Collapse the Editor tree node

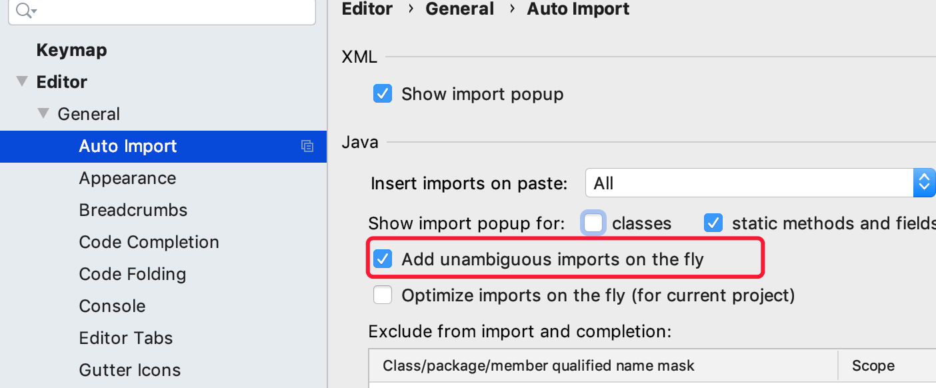[22, 81]
